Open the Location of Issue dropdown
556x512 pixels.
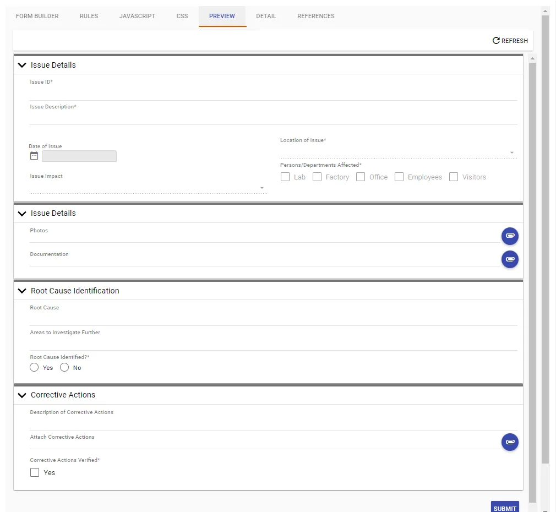tap(398, 152)
